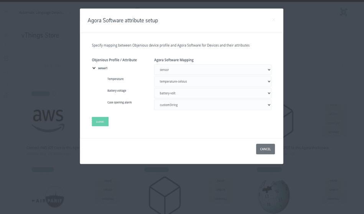Viewport: 364px width, 214px height.
Task: Open the hamburger menu icon
Action: pyautogui.click(x=6, y=12)
